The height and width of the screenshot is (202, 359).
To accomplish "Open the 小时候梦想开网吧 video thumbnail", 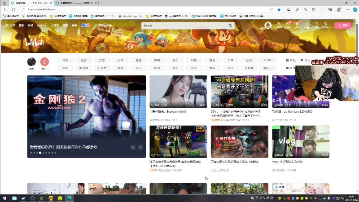I will pyautogui.click(x=240, y=92).
